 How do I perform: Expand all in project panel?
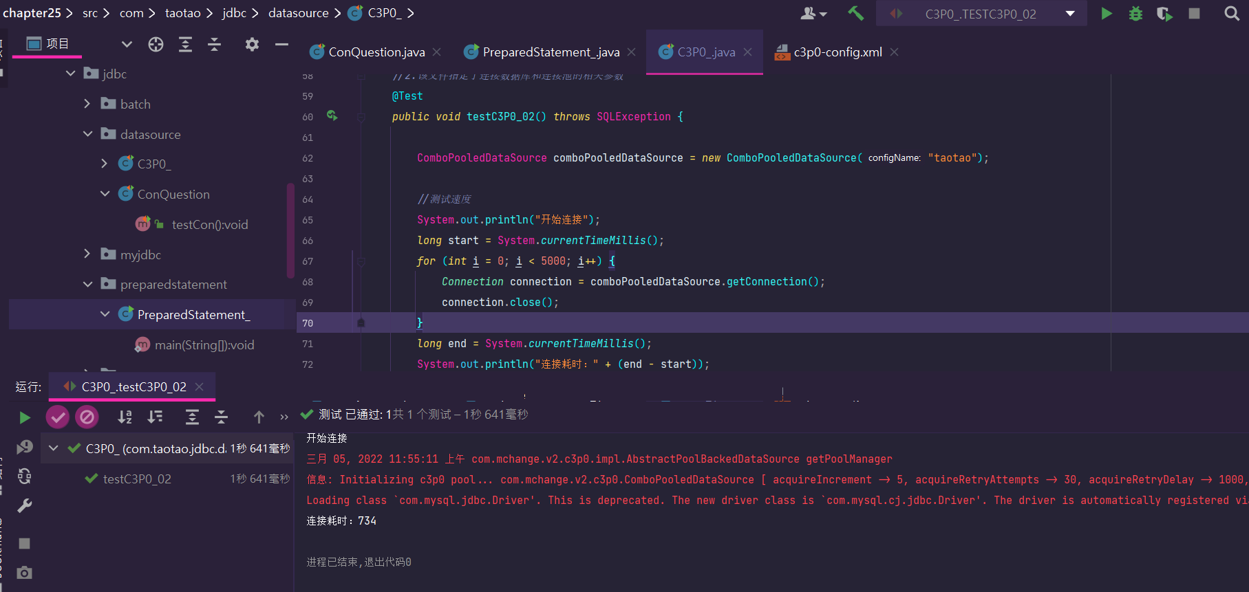point(185,44)
